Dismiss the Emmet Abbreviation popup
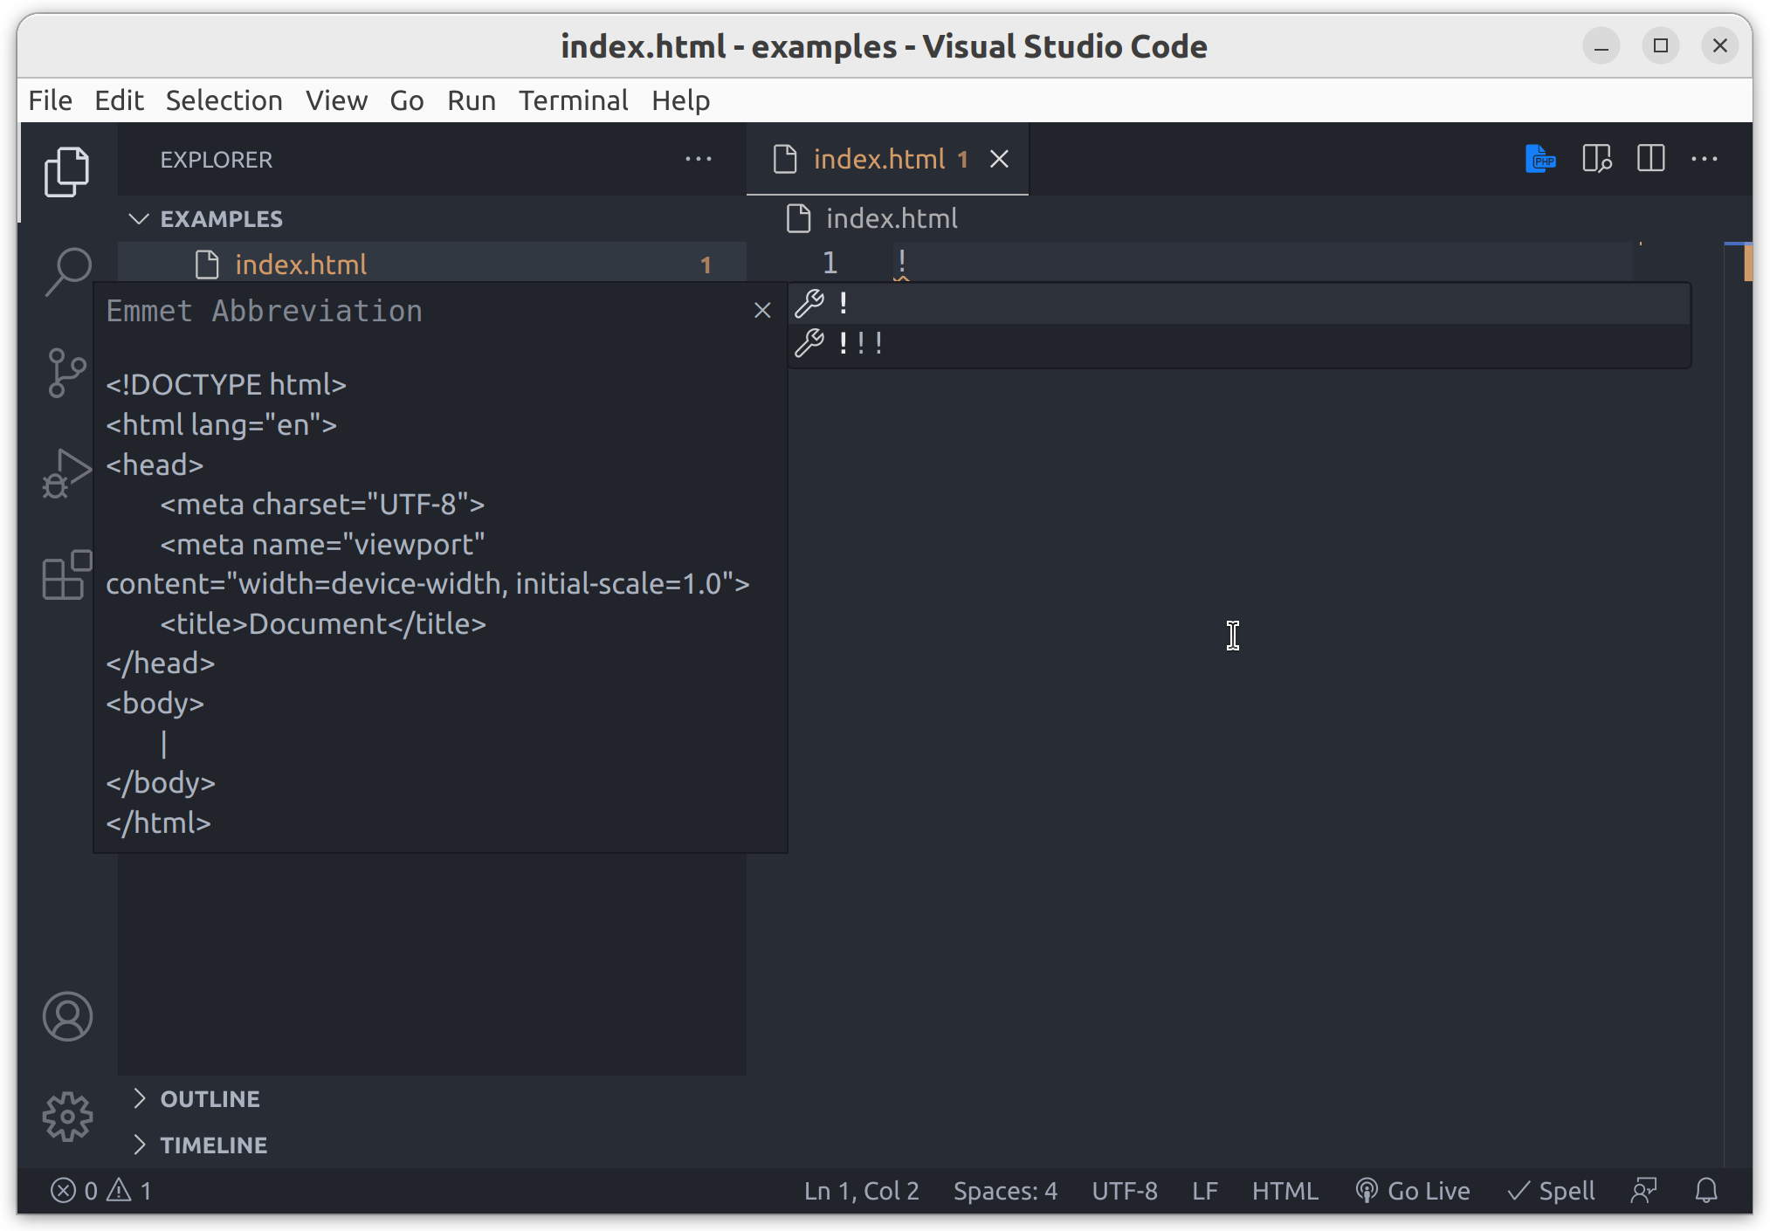The width and height of the screenshot is (1770, 1231). click(761, 309)
